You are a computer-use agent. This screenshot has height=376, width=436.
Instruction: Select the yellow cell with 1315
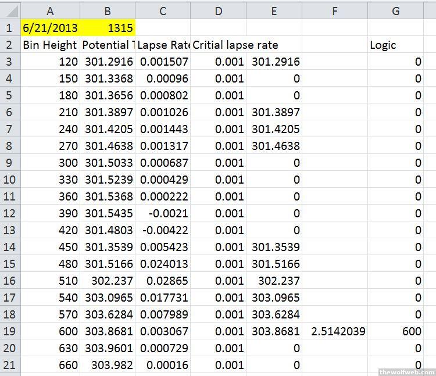pyautogui.click(x=108, y=28)
